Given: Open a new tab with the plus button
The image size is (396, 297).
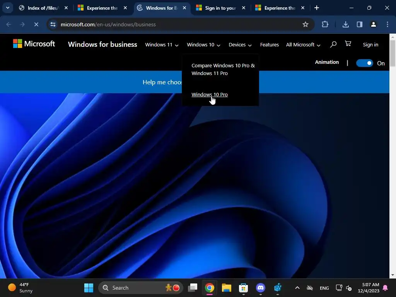Looking at the screenshot, I should point(316,8).
